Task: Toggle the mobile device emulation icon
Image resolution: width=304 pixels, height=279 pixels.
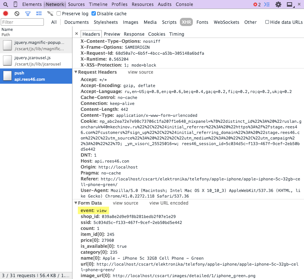Action: click(x=15, y=4)
